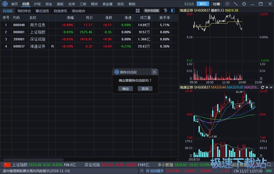Open the message chat bubble icon

pyautogui.click(x=227, y=4)
